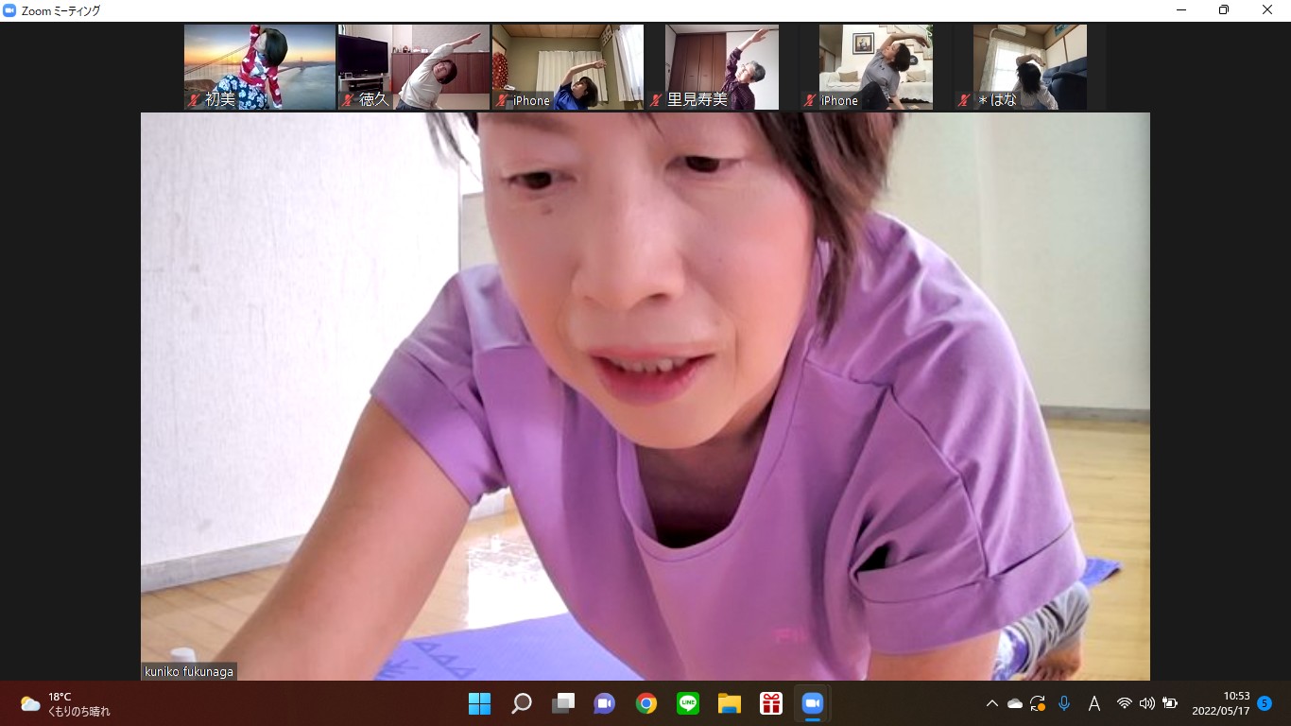Viewport: 1291px width, 726px height.
Task: Switch IME input mode indicator A
Action: [x=1094, y=703]
